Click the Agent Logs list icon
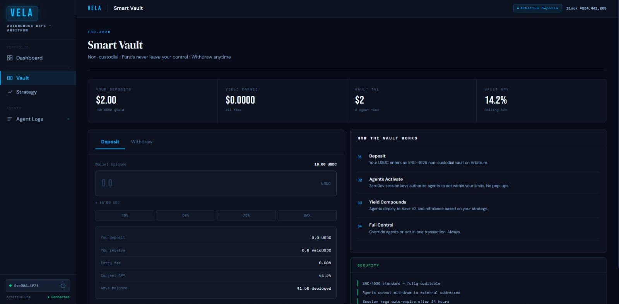This screenshot has width=619, height=304. [x=10, y=119]
